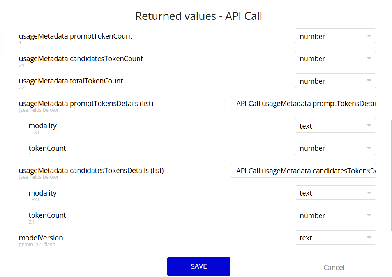Click the vertical scrollbar thumb
The width and height of the screenshot is (392, 277).
(x=390, y=175)
